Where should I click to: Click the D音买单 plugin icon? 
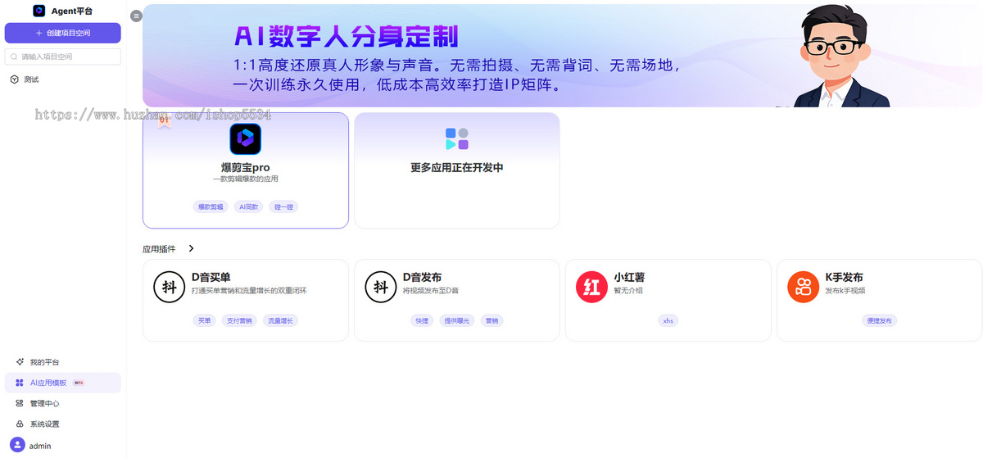(170, 287)
